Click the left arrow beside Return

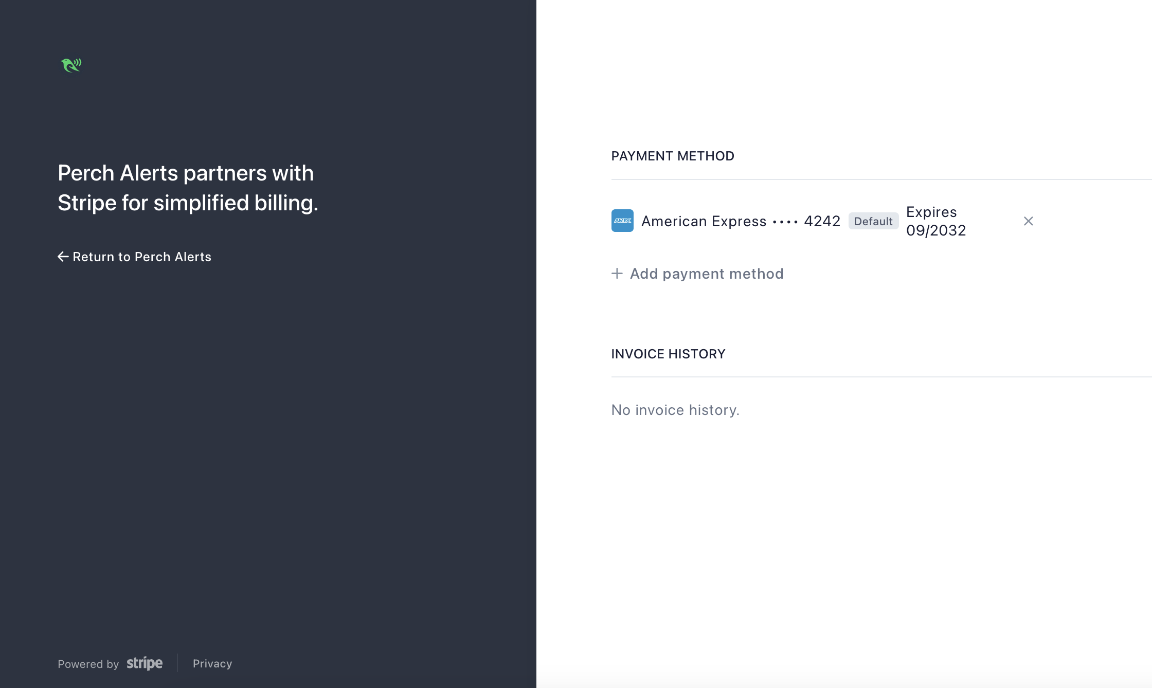pyautogui.click(x=63, y=257)
